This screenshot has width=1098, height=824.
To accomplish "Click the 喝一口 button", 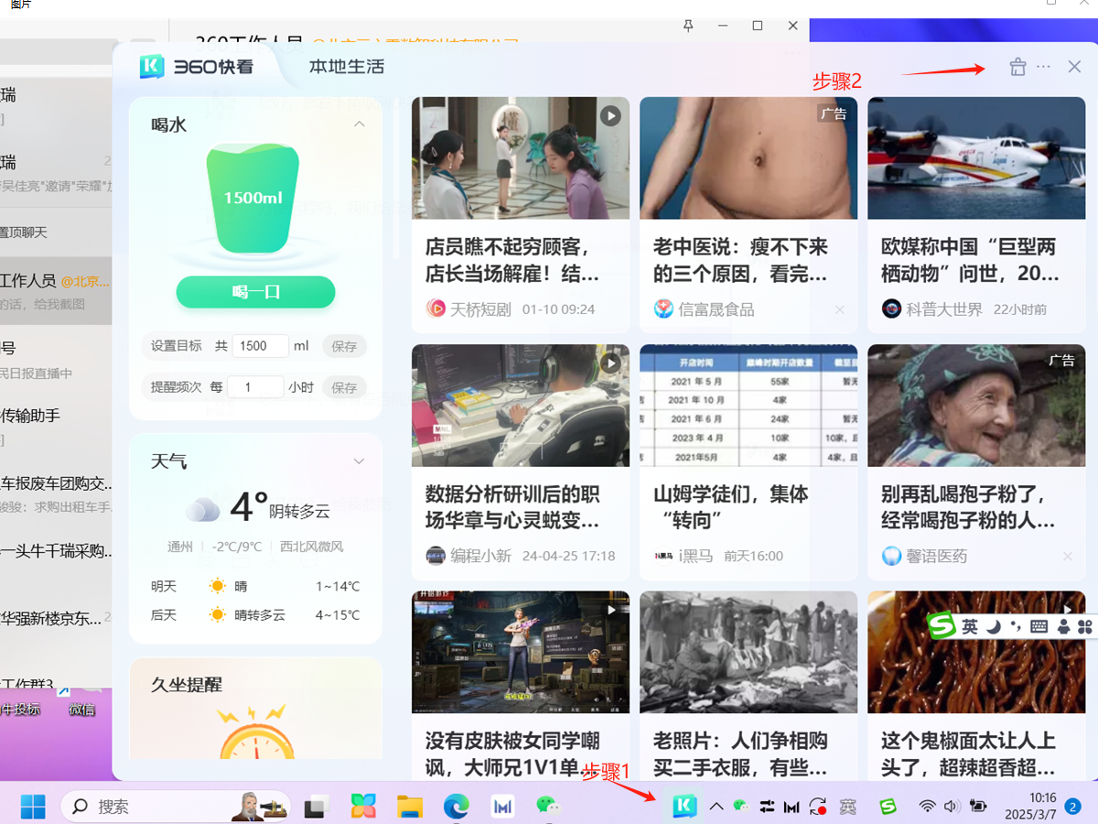I will tap(255, 292).
